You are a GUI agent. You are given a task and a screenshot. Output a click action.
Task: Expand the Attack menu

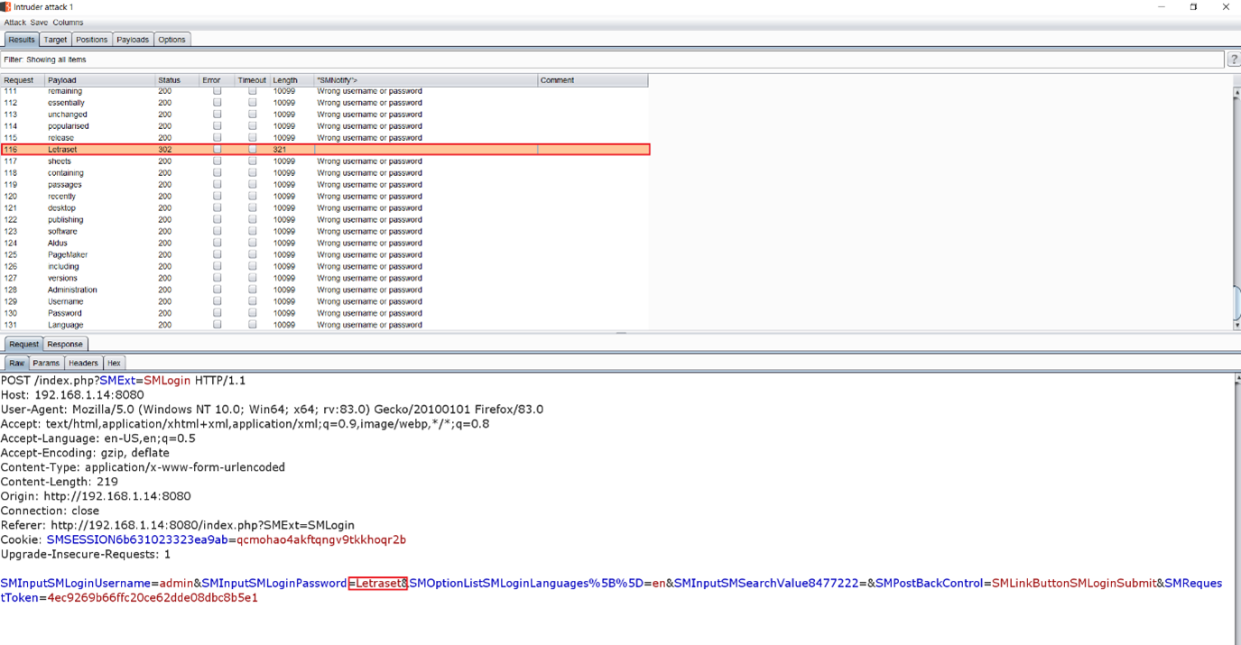click(14, 23)
